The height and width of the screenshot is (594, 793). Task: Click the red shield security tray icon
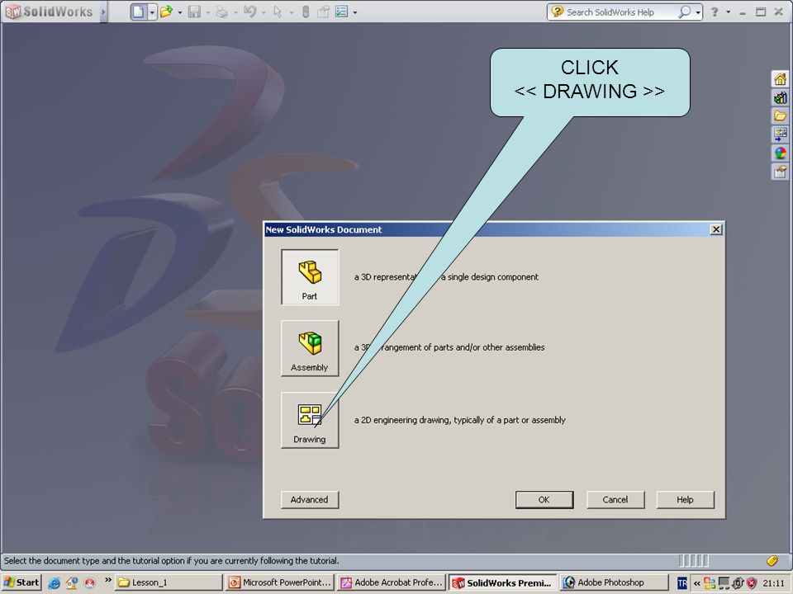pos(752,583)
